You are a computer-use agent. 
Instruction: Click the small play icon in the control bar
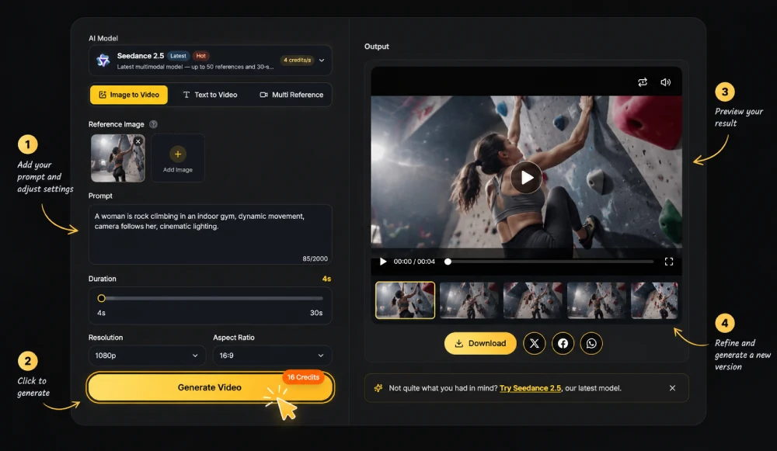coord(383,262)
